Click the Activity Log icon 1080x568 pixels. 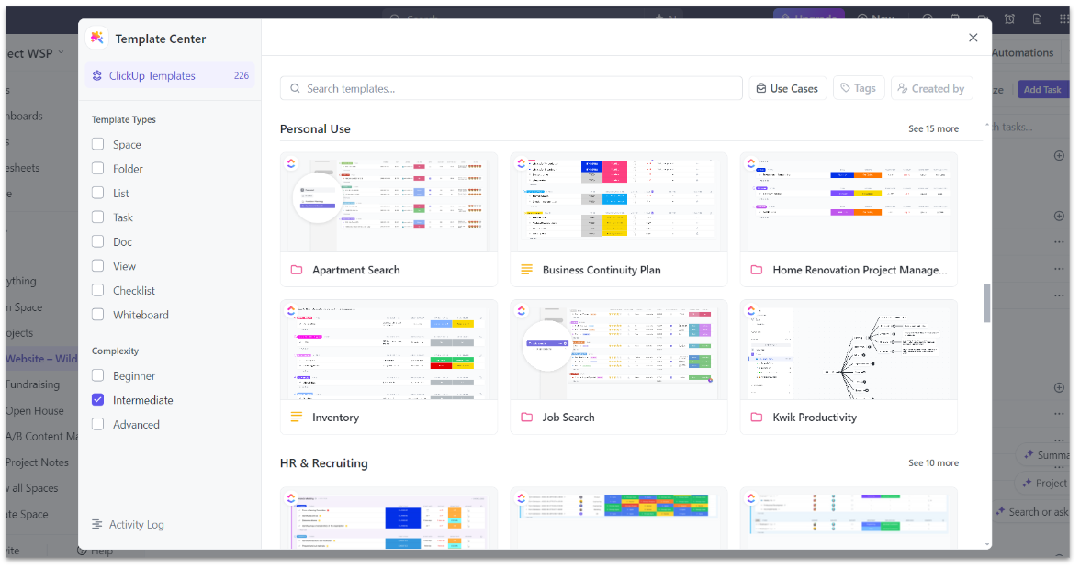pyautogui.click(x=97, y=525)
